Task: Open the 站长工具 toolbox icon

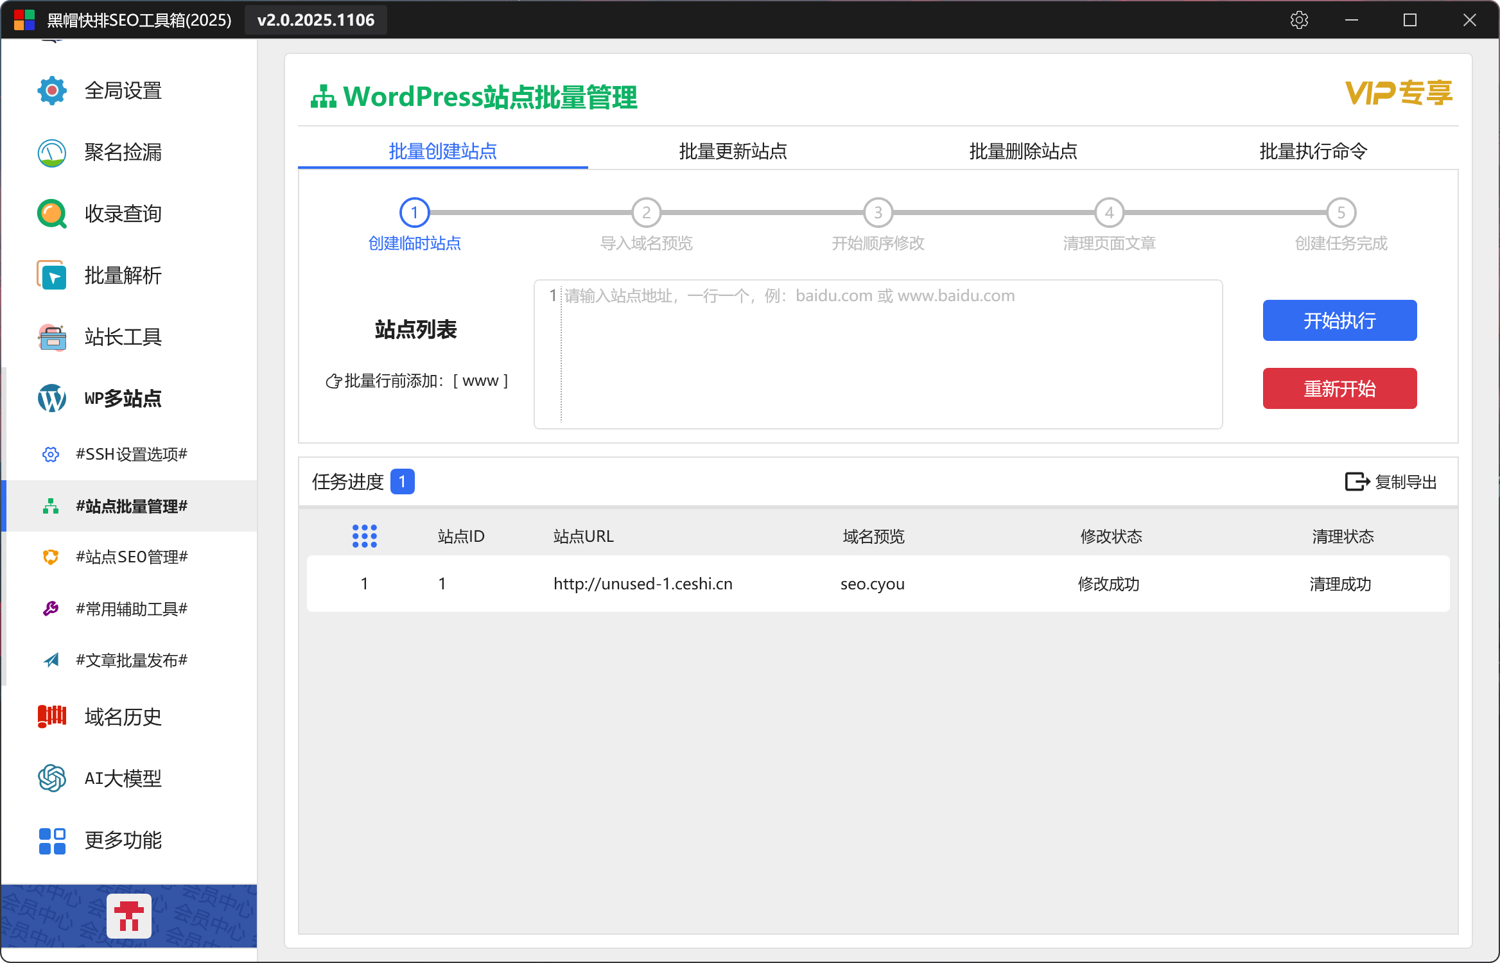Action: click(x=52, y=337)
